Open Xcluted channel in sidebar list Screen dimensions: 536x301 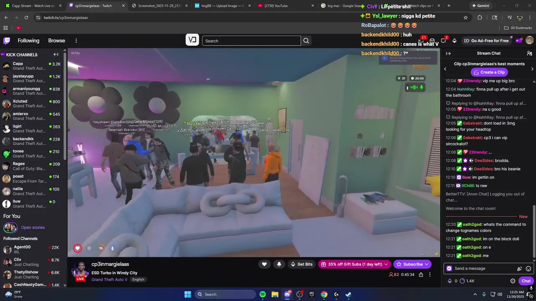pos(32,104)
